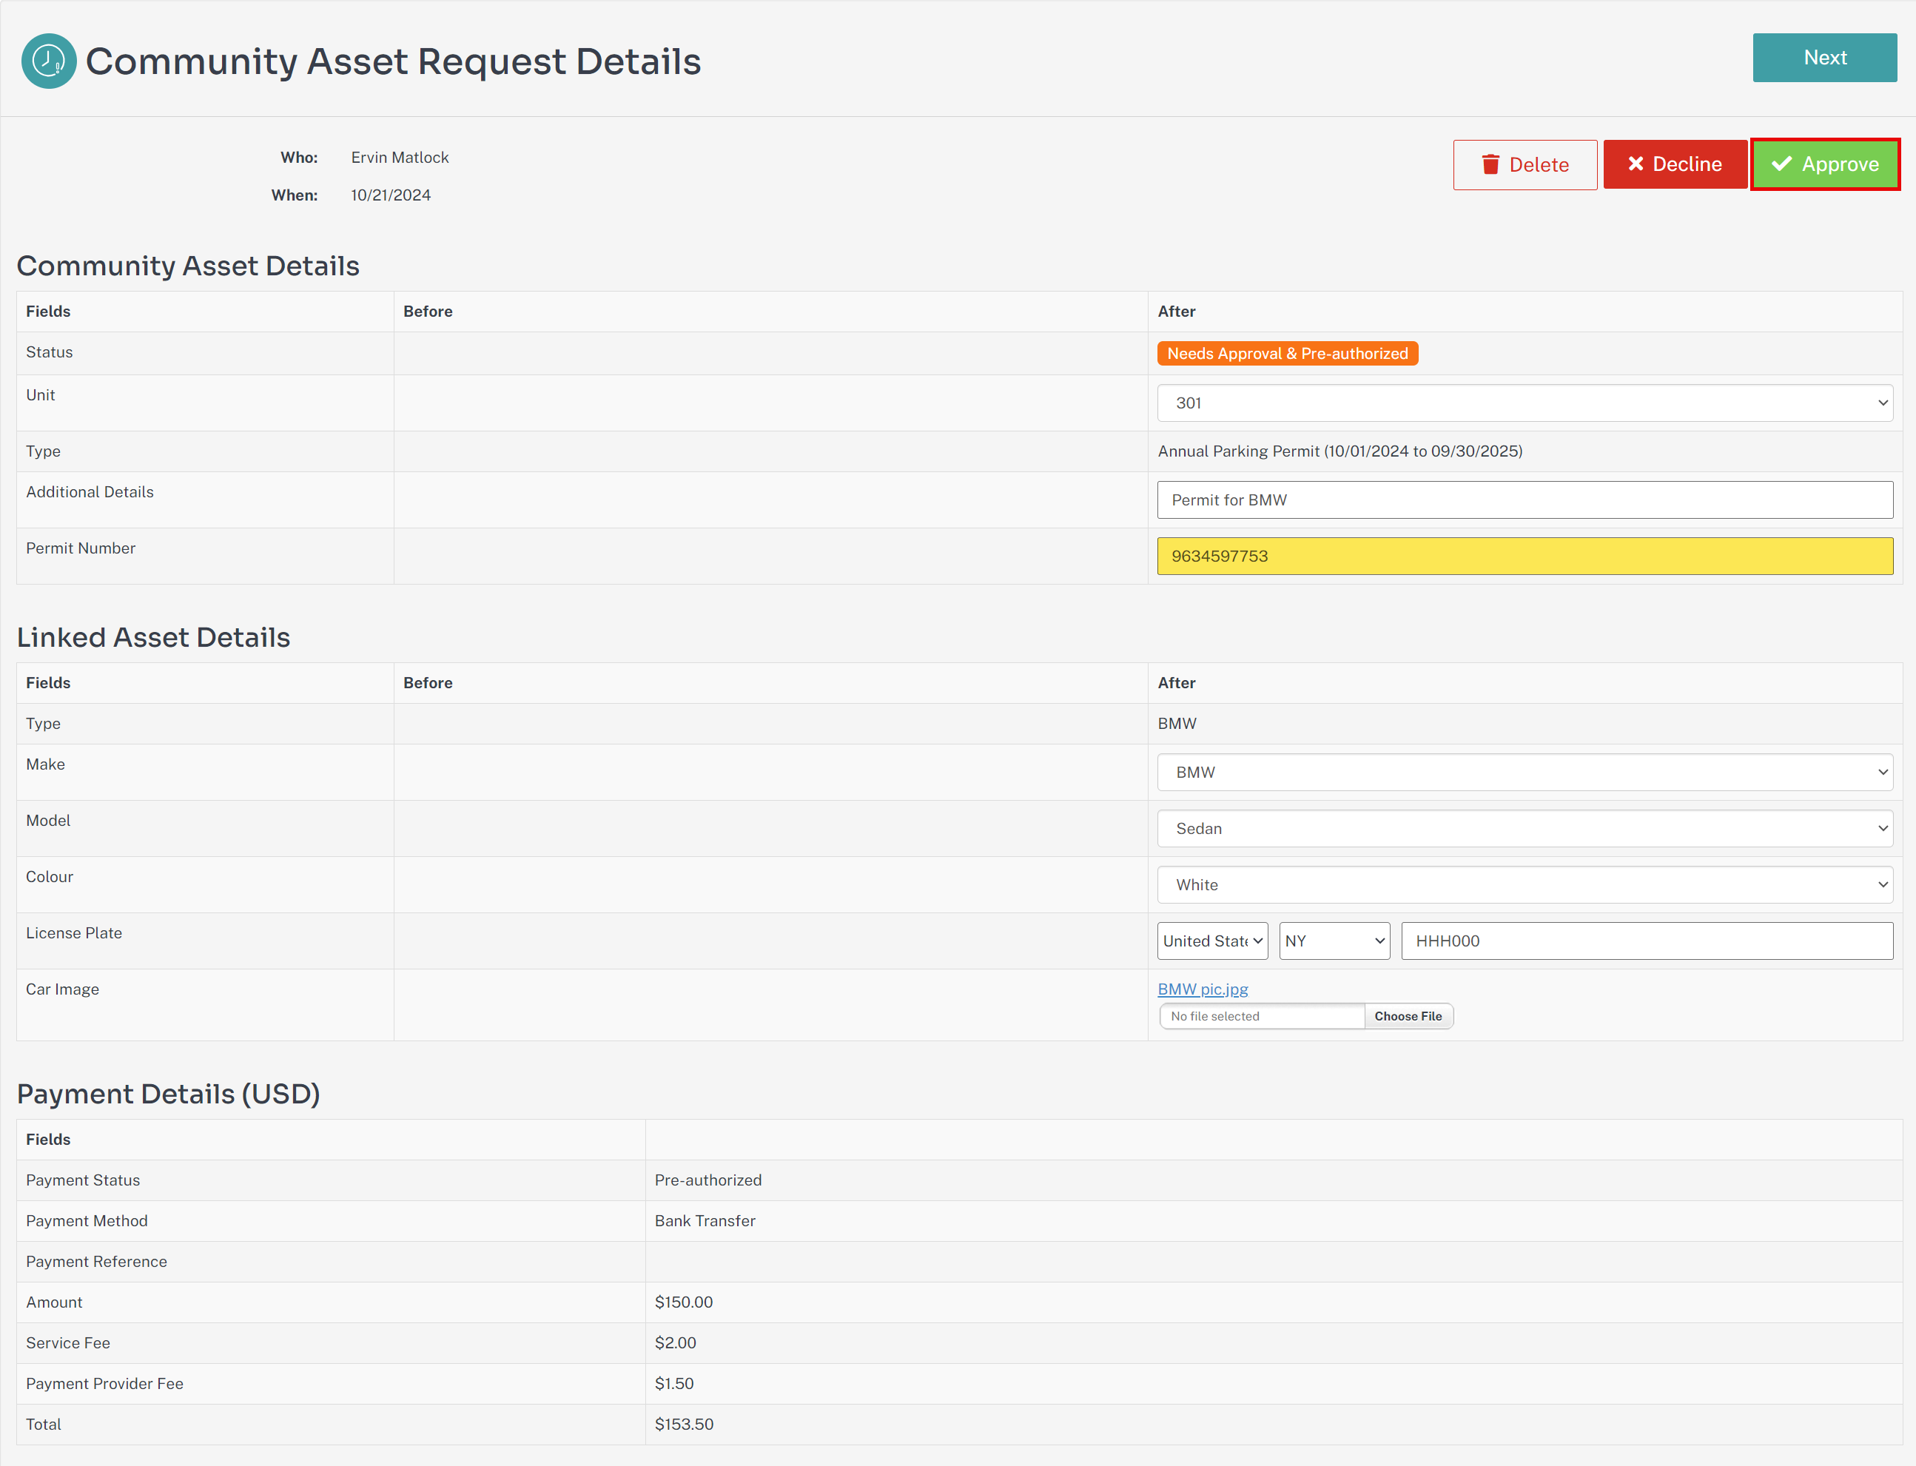Decline the parking permit request

1675,164
